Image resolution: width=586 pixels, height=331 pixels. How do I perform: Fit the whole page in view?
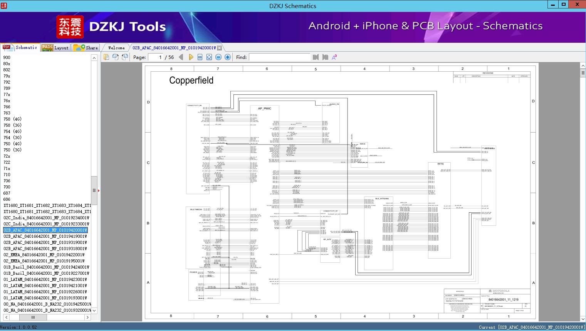click(209, 57)
